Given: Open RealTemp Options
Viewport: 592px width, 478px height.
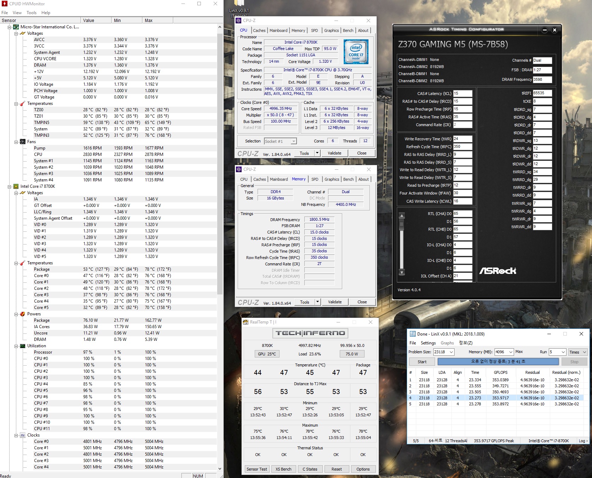Looking at the screenshot, I should click(363, 469).
